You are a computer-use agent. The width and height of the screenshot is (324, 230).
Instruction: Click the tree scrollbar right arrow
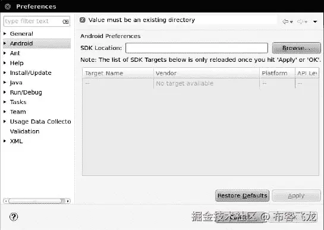pyautogui.click(x=68, y=201)
